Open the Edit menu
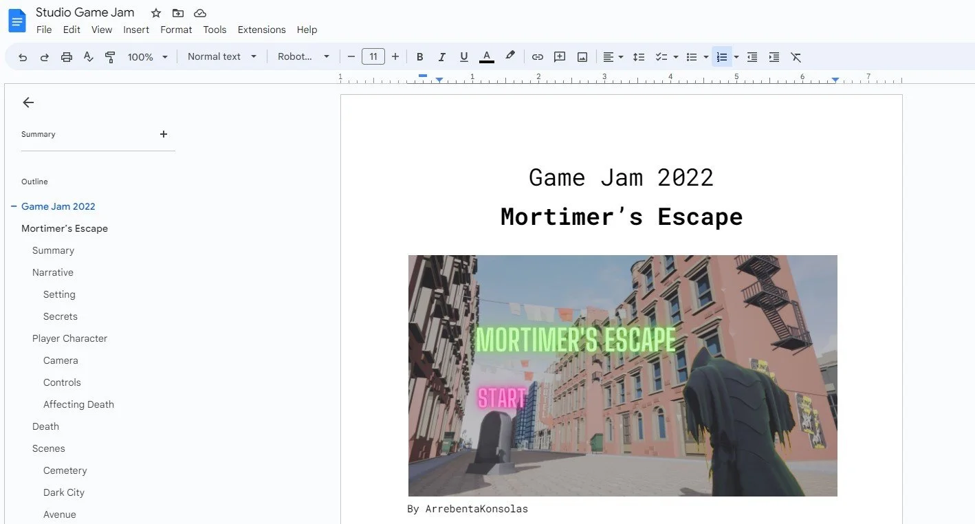 point(72,30)
